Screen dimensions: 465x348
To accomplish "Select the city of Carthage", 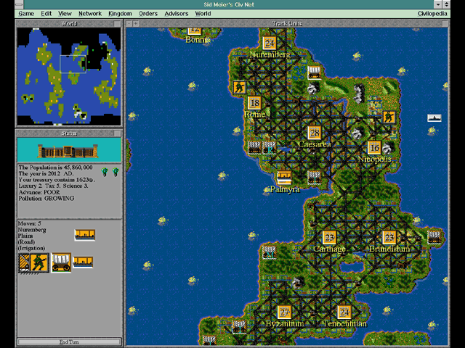I will pyautogui.click(x=329, y=237).
